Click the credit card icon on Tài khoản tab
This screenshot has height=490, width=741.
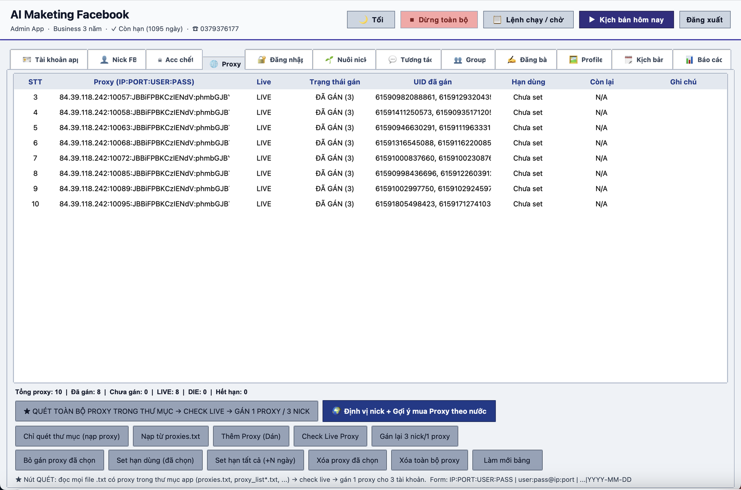coord(27,60)
